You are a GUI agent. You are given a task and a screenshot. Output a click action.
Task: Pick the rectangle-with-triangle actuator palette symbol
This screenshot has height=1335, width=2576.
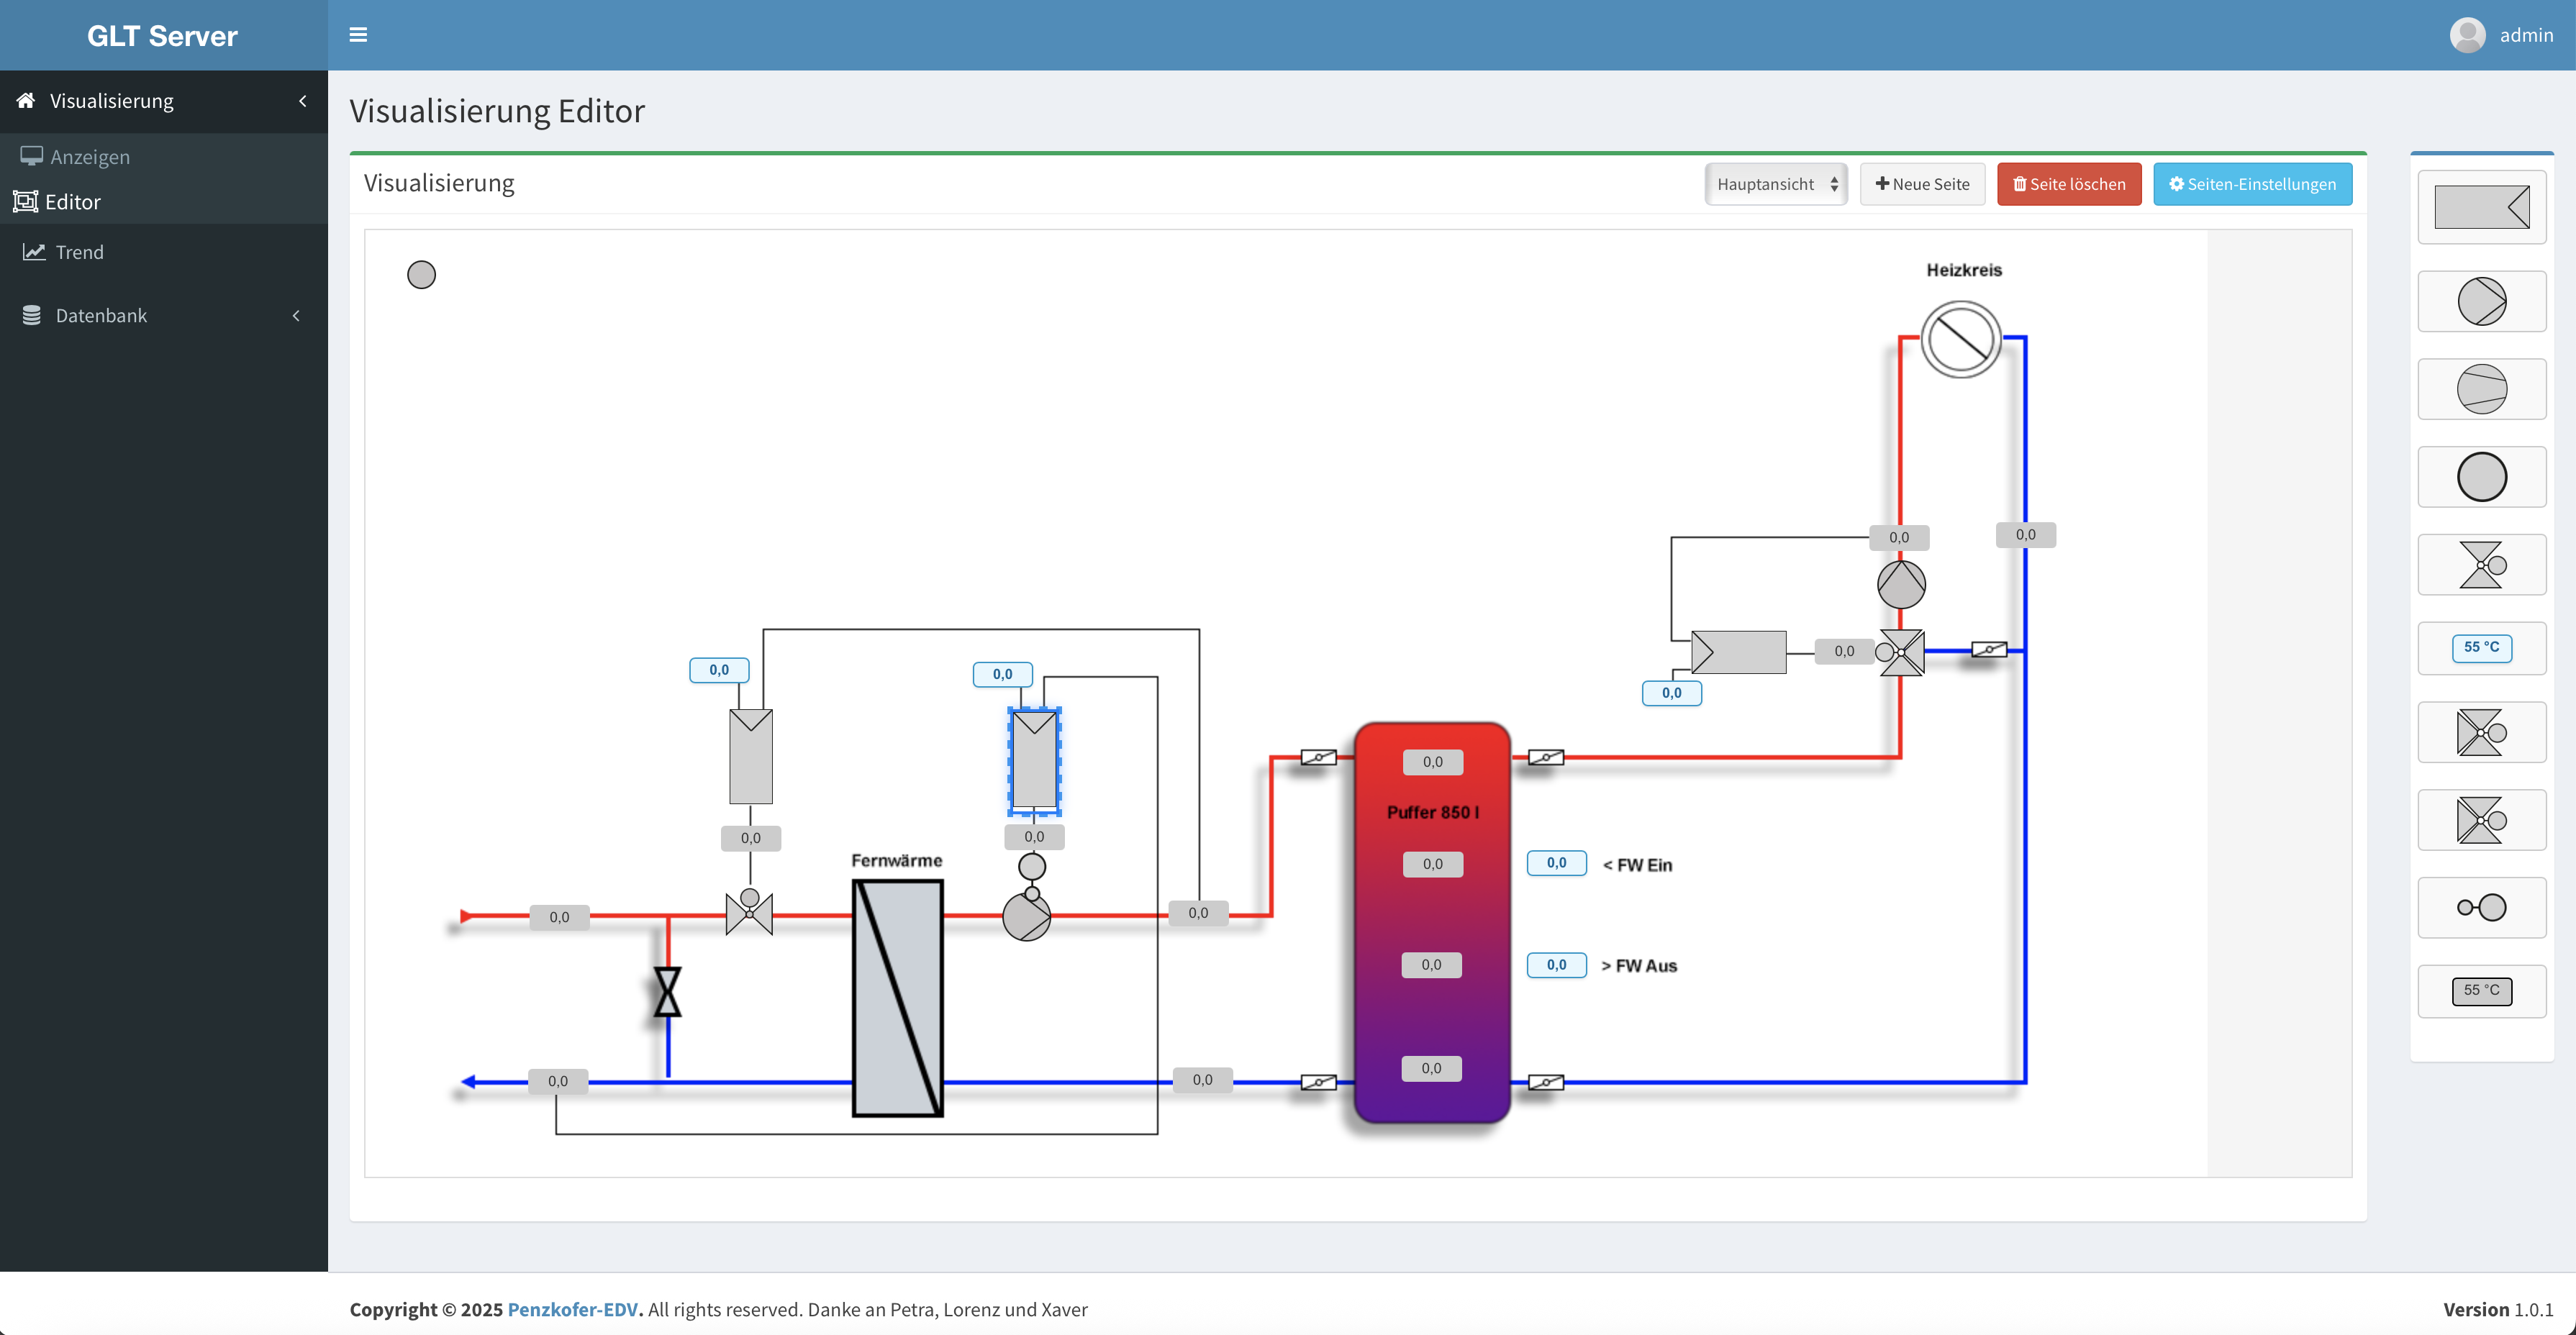point(2481,207)
